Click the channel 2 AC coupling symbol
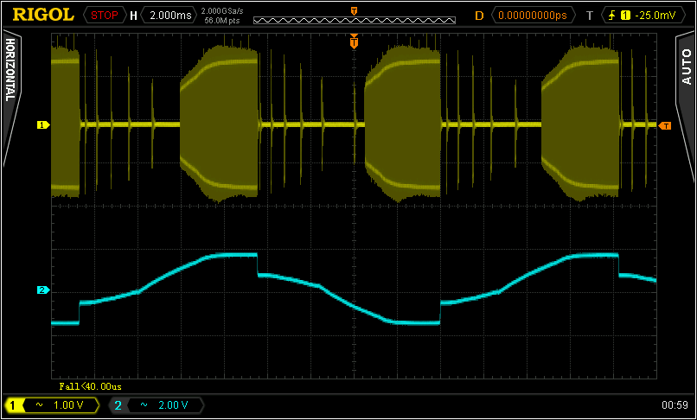697x420 pixels. click(x=144, y=405)
